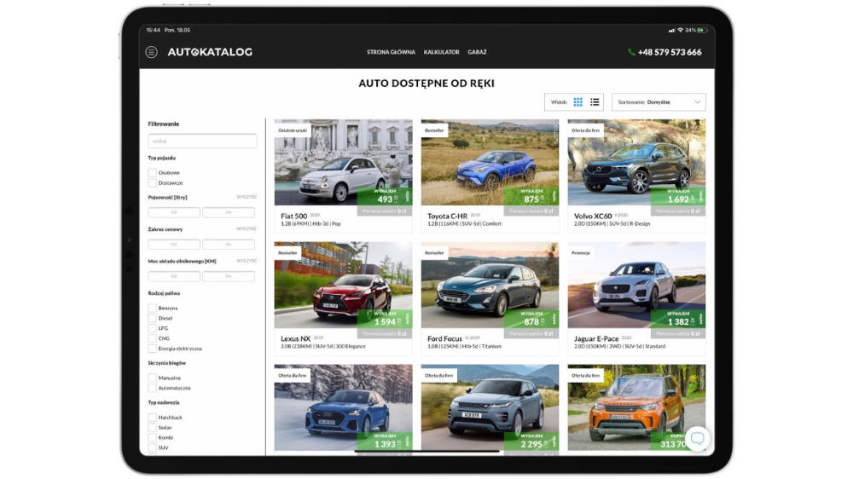The height and width of the screenshot is (479, 853).
Task: Check the battery status icon
Action: (702, 30)
